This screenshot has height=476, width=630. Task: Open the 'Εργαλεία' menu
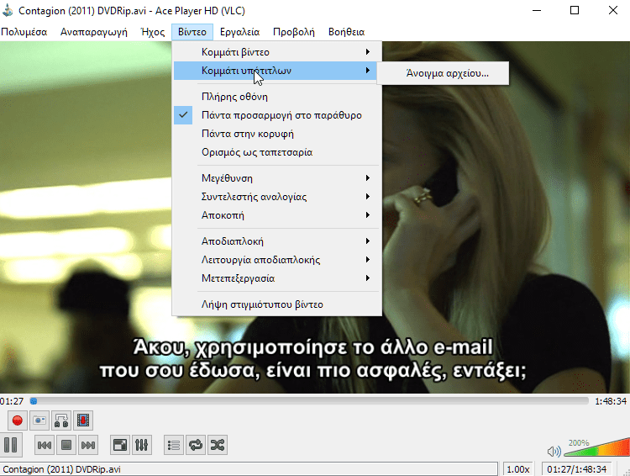pyautogui.click(x=241, y=32)
